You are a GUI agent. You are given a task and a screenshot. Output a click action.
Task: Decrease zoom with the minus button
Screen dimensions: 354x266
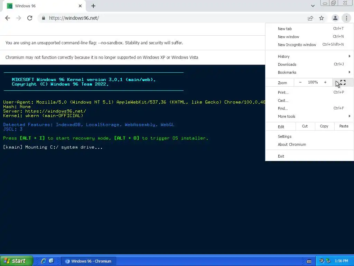tap(300, 82)
